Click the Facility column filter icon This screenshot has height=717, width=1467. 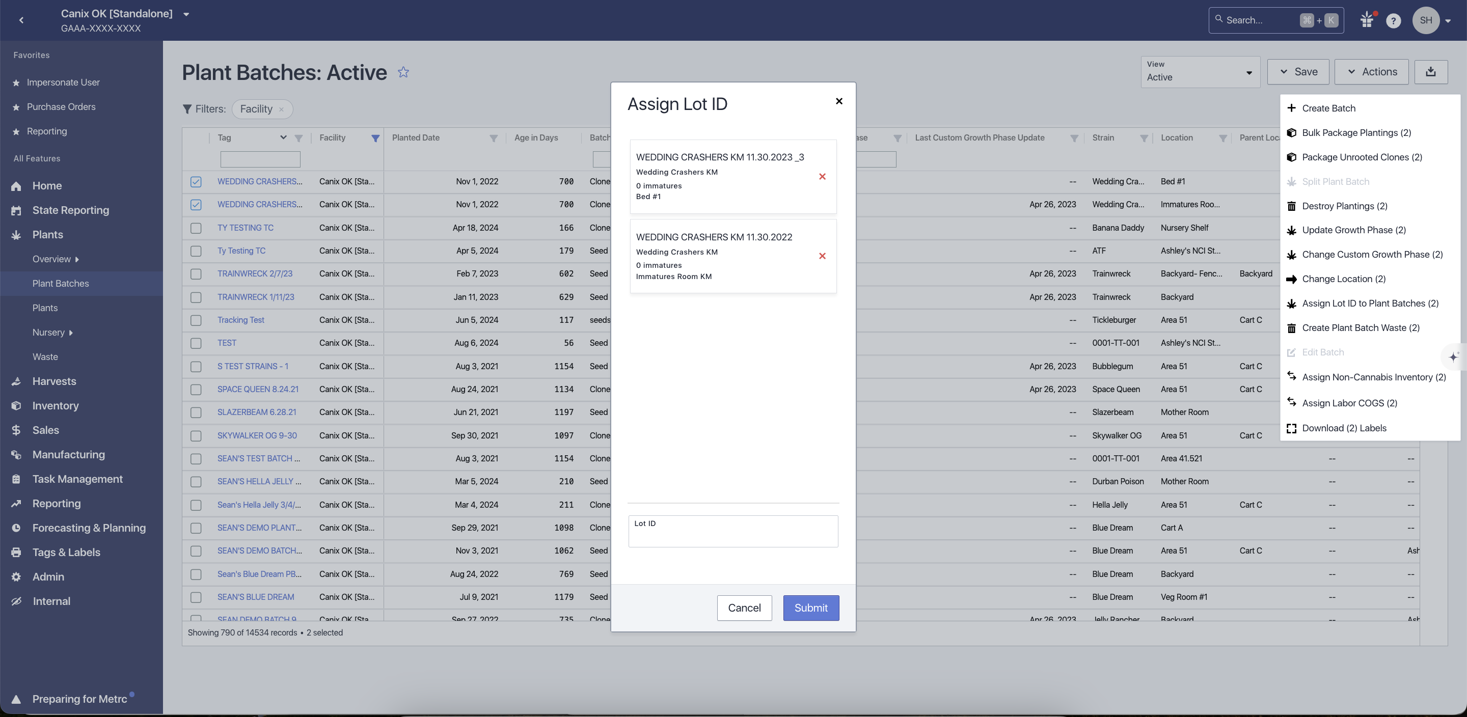tap(375, 138)
